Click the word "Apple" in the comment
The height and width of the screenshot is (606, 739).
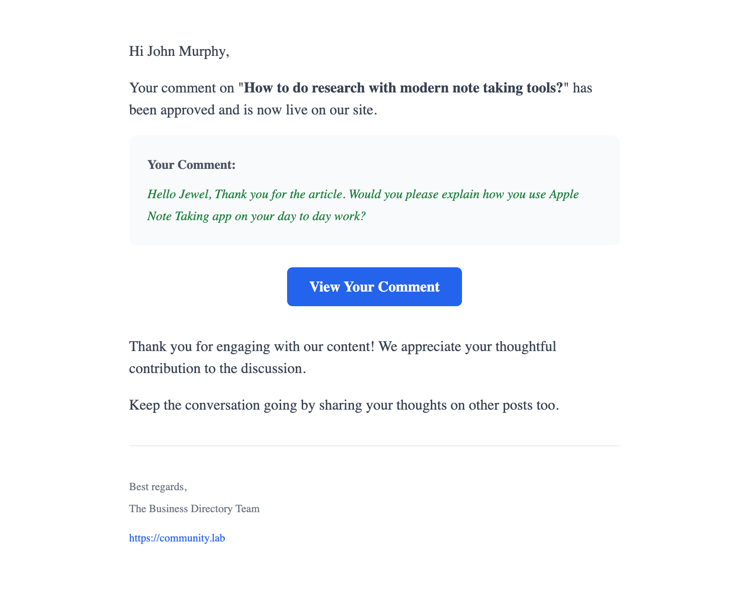click(x=564, y=195)
